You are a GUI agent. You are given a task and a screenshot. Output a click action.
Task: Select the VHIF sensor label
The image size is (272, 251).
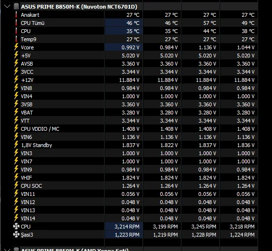coord(26,178)
